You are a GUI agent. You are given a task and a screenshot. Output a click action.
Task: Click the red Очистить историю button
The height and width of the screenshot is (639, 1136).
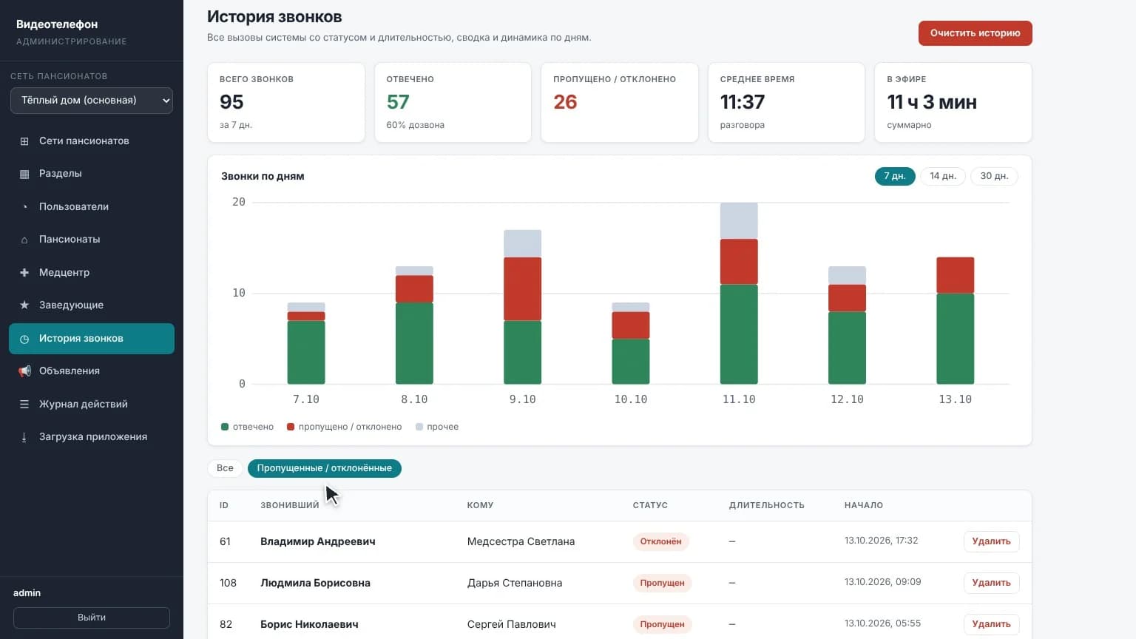pos(975,33)
